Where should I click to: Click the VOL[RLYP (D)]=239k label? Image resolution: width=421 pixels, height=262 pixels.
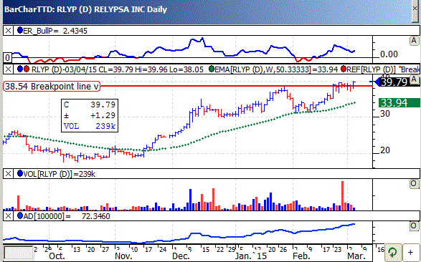click(60, 174)
